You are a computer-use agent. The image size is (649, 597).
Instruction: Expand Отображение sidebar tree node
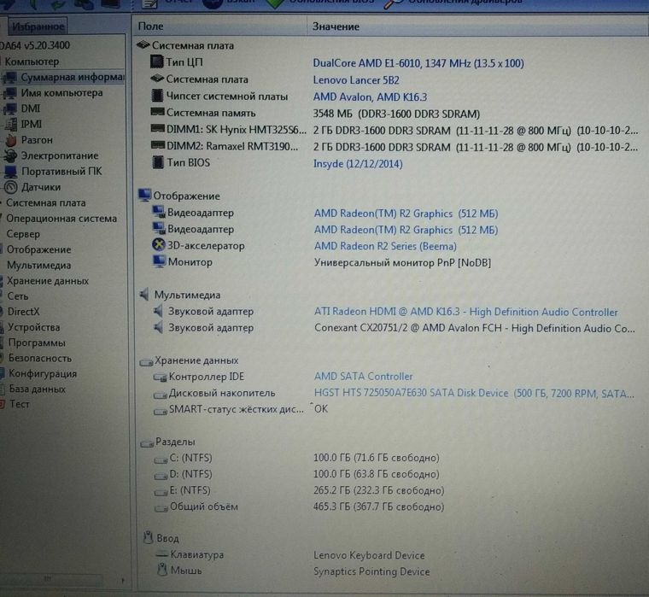click(x=38, y=249)
